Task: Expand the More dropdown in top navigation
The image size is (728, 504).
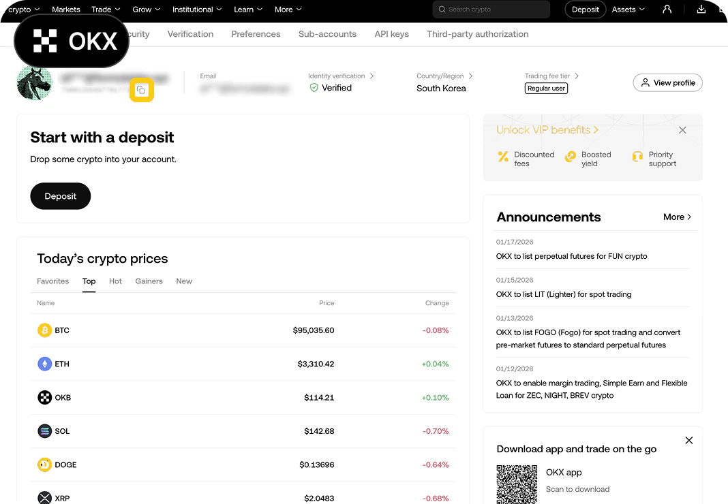Action: tap(288, 10)
